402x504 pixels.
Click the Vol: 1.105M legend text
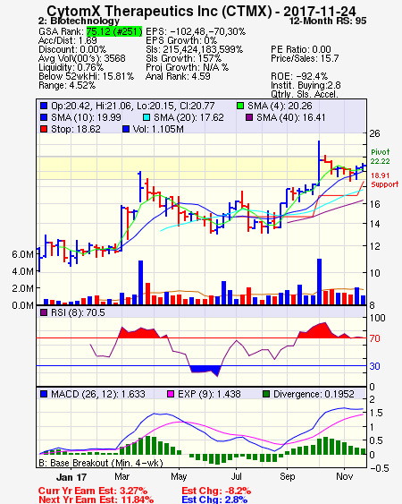[158, 129]
